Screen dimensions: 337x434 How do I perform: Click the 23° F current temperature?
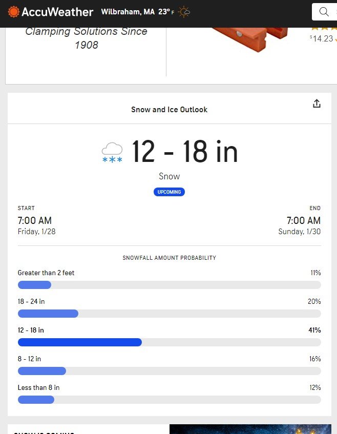click(166, 12)
